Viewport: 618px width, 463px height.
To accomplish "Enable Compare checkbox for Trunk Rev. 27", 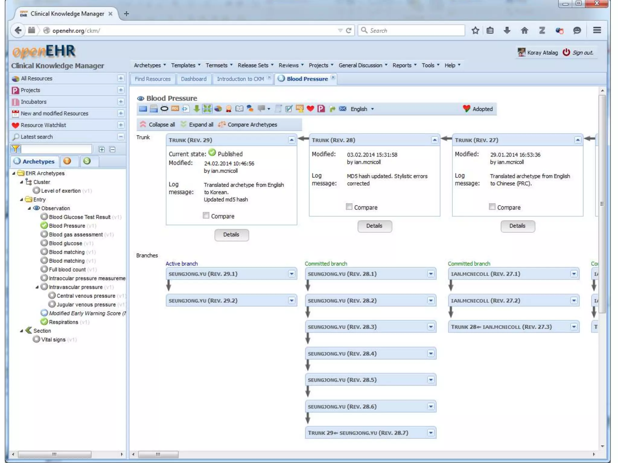I will pos(492,207).
